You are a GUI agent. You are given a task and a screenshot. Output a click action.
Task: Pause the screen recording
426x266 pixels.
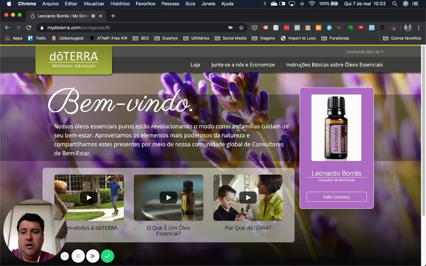(x=93, y=256)
